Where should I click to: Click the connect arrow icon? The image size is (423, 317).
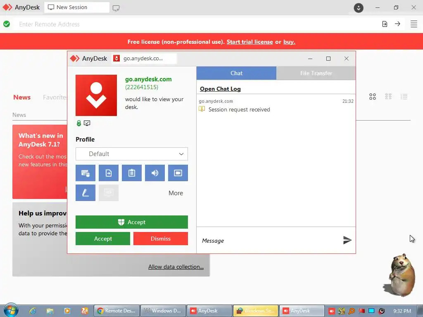(x=397, y=24)
